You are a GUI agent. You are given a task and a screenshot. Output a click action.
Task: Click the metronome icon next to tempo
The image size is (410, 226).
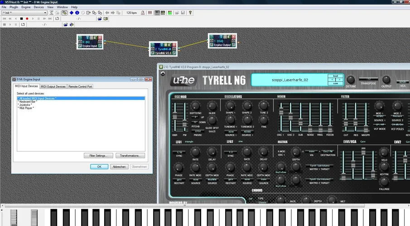(x=143, y=13)
